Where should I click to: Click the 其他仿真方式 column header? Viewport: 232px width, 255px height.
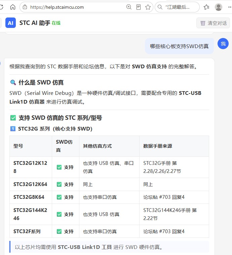(109, 146)
